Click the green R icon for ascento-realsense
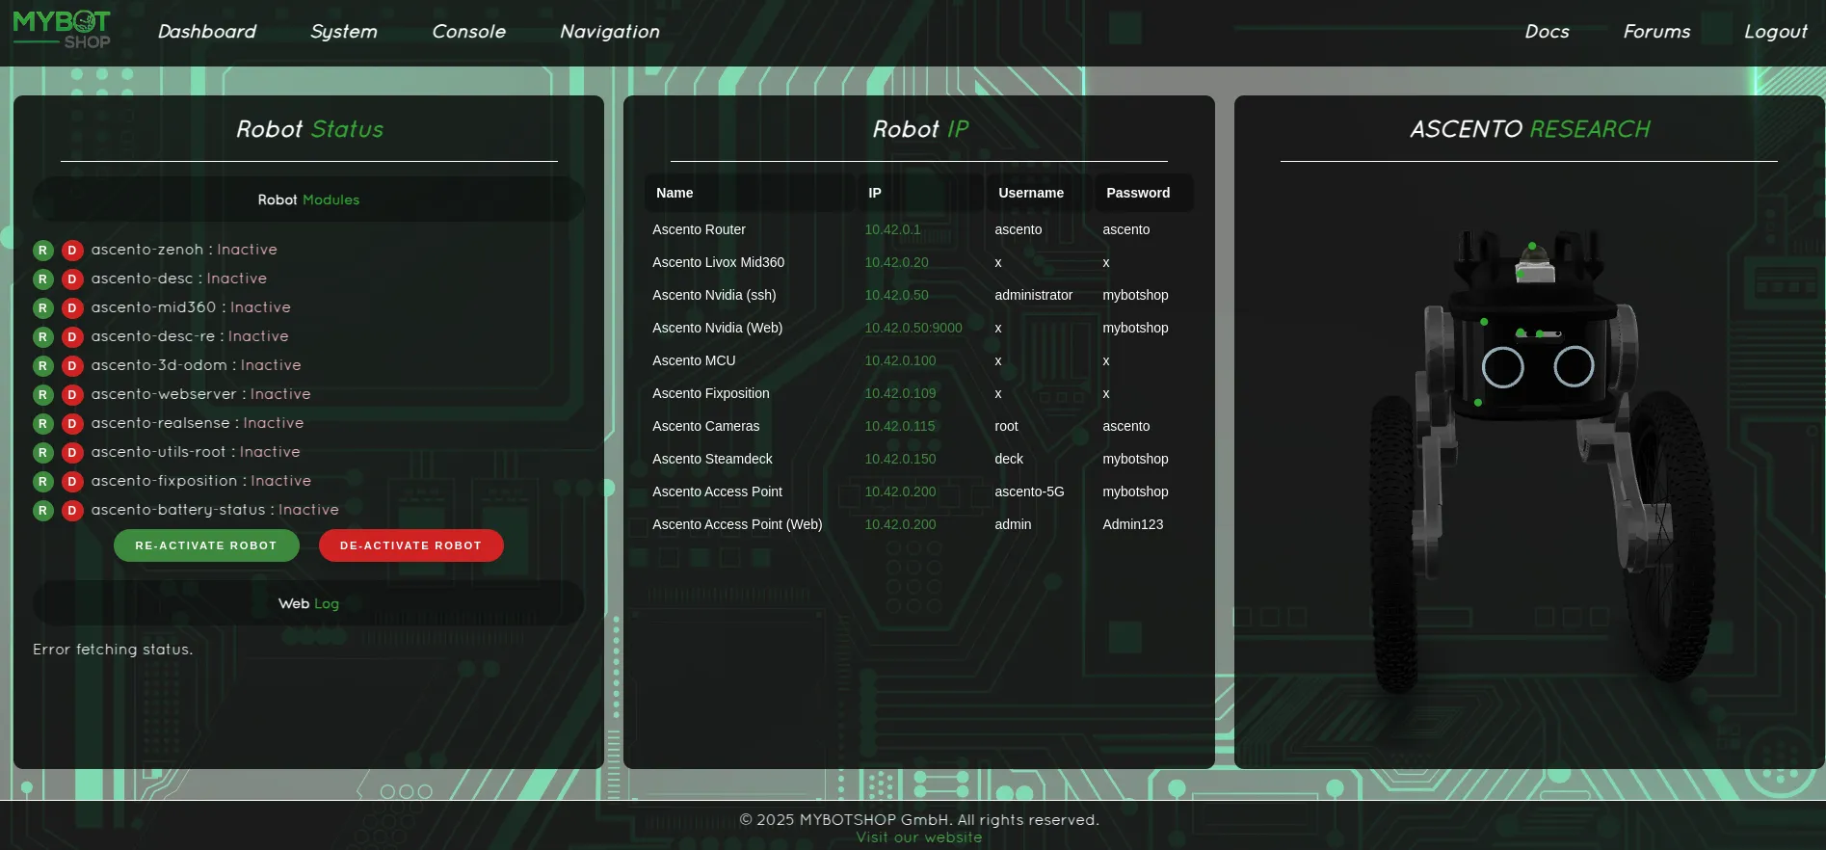This screenshot has height=850, width=1826. point(43,424)
